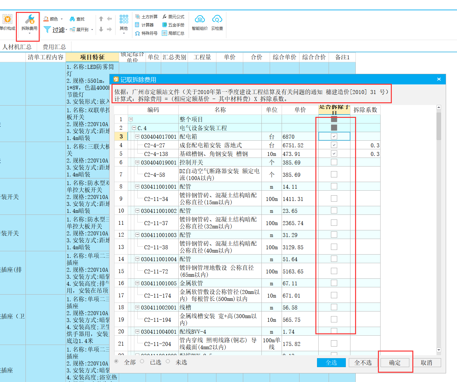
Task: Click the right arrow demote icon
Action: pos(109,29)
